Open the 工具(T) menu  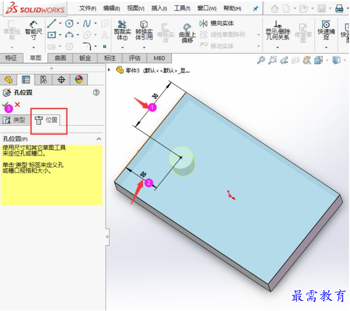point(182,9)
